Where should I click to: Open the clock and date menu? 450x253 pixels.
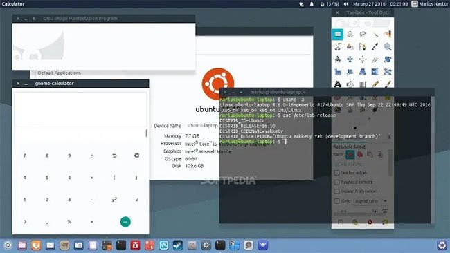point(380,4)
